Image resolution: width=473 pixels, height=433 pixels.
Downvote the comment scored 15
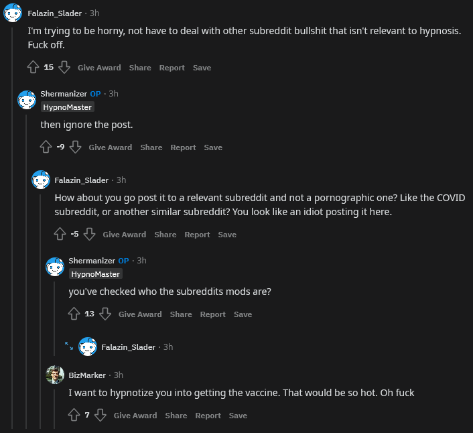pos(64,67)
